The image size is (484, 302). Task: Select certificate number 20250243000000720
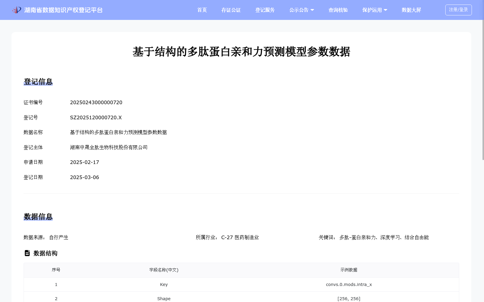pyautogui.click(x=96, y=102)
